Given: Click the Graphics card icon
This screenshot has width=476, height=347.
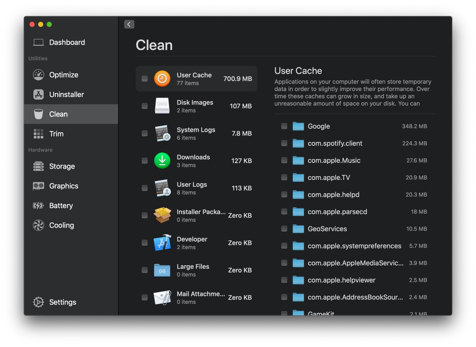Looking at the screenshot, I should pyautogui.click(x=39, y=186).
